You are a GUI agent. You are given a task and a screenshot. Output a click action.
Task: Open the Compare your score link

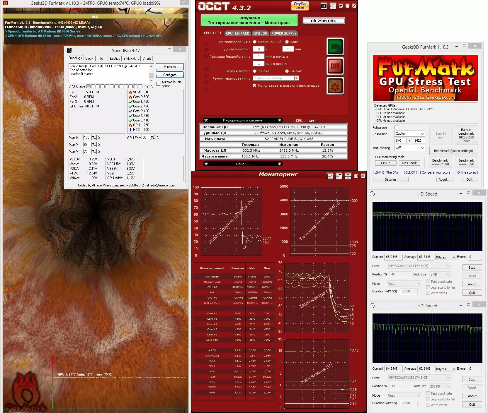pyautogui.click(x=436, y=172)
